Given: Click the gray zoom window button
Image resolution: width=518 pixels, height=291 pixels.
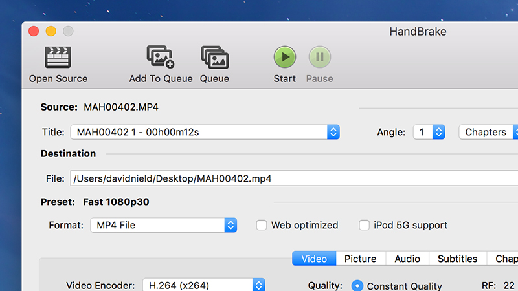Looking at the screenshot, I should 68,31.
